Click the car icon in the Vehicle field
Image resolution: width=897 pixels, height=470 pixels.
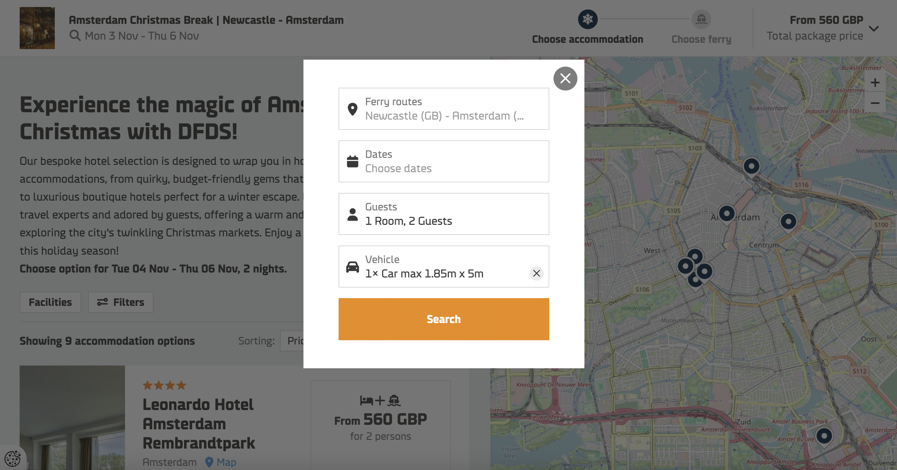[x=352, y=267]
